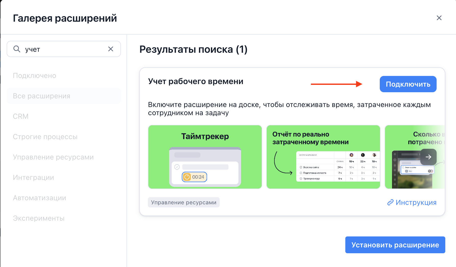Image resolution: width=456 pixels, height=267 pixels.
Task: Click the search magnifier icon
Action: pos(17,49)
